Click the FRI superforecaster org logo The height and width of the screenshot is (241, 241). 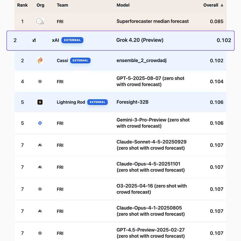point(40,21)
